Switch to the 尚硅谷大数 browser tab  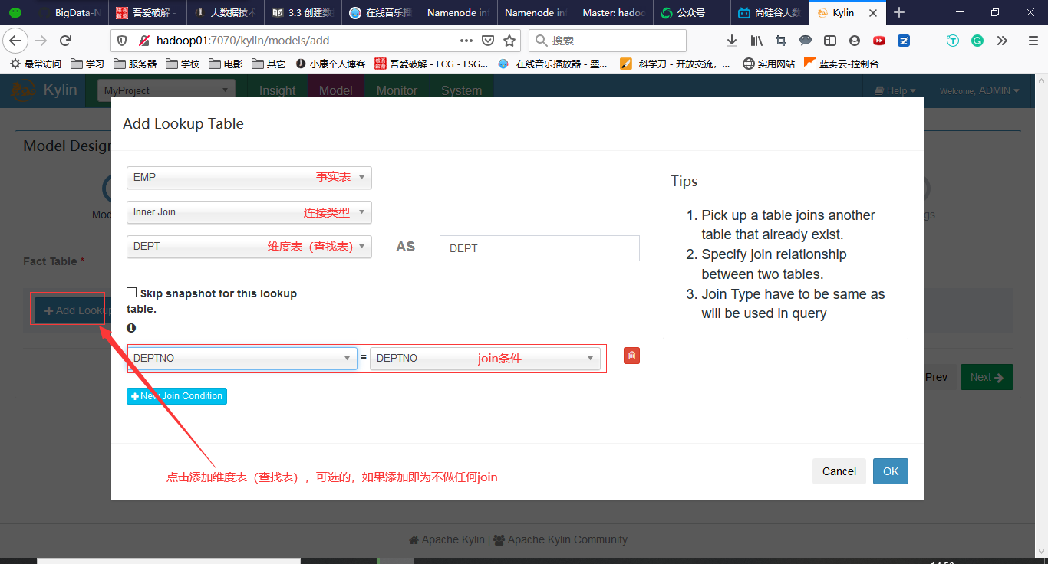(x=769, y=12)
